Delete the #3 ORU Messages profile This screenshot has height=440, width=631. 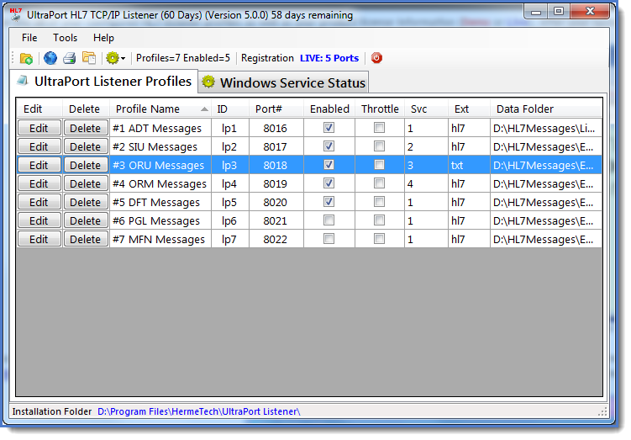pos(86,165)
